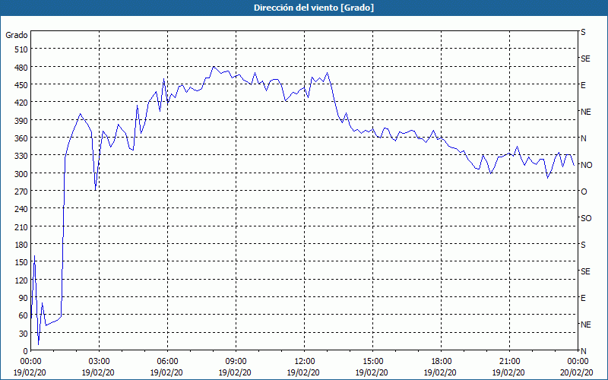Click the "E" compass label level with 90
Image resolution: width=608 pixels, height=380 pixels.
583,298
